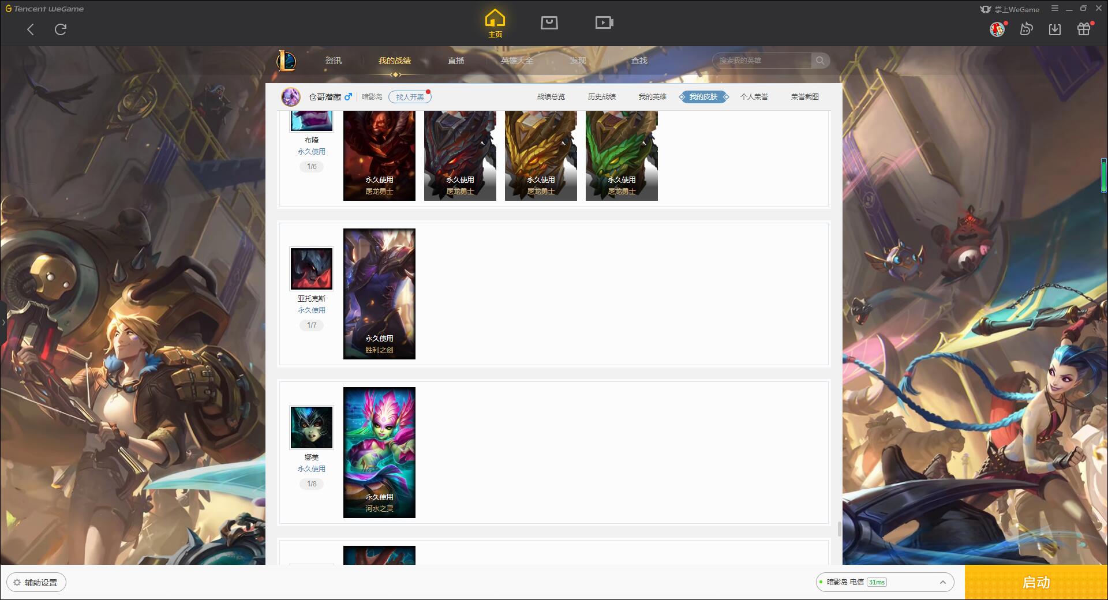This screenshot has width=1108, height=600.
Task: Click the 31ms ping indicator
Action: tap(877, 582)
